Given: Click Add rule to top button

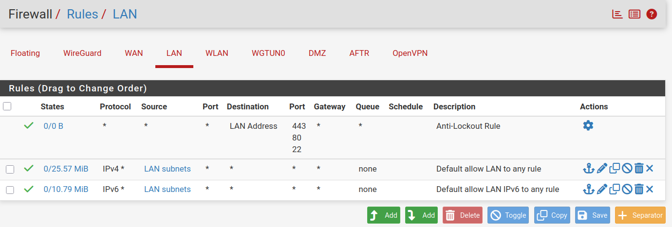Looking at the screenshot, I should click(x=384, y=215).
